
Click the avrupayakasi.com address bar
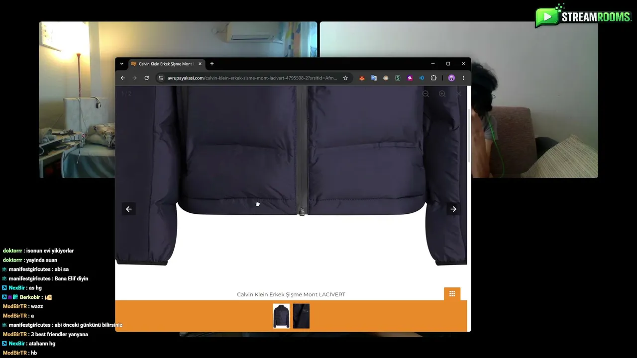pos(251,78)
